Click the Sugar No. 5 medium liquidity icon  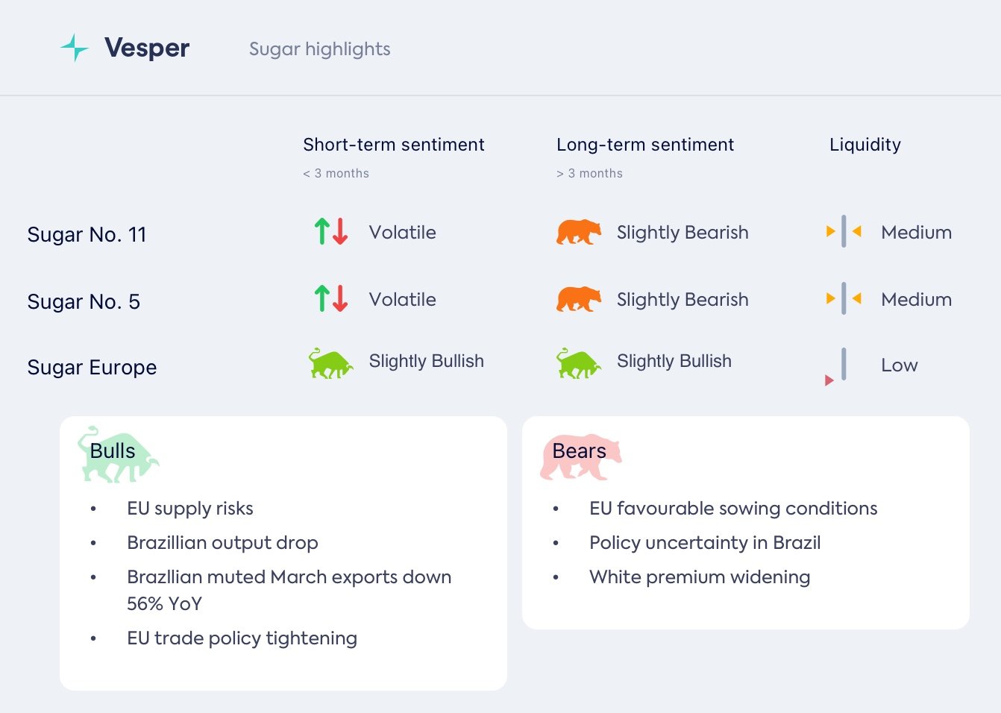point(844,298)
